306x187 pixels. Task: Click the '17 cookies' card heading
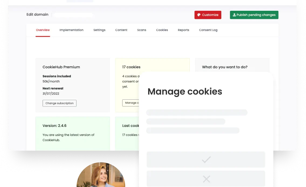(131, 67)
